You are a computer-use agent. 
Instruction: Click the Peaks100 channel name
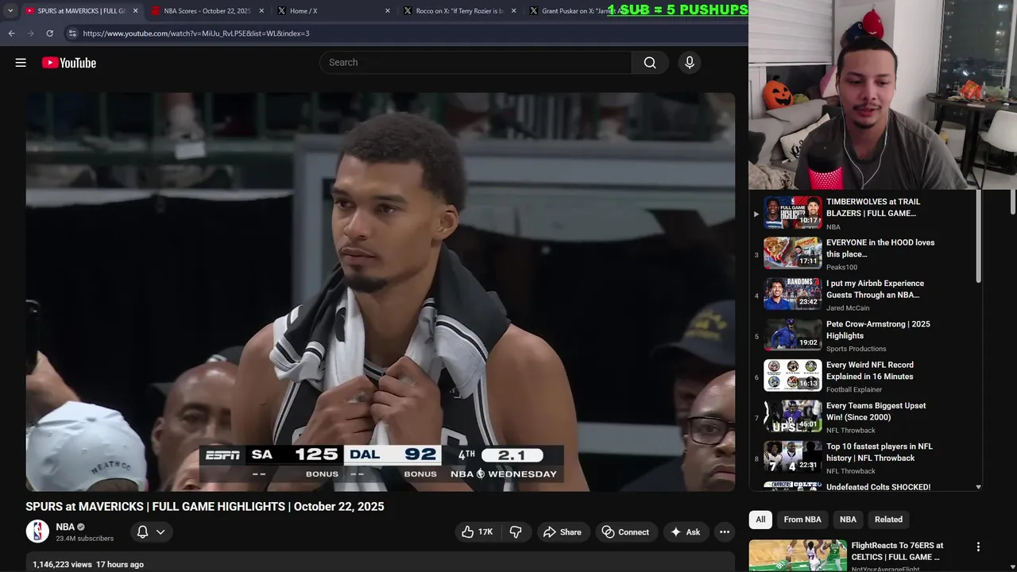pos(841,268)
